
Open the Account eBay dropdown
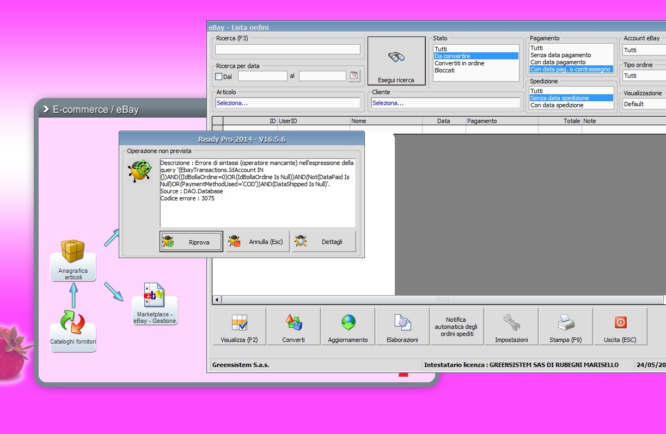pyautogui.click(x=644, y=50)
